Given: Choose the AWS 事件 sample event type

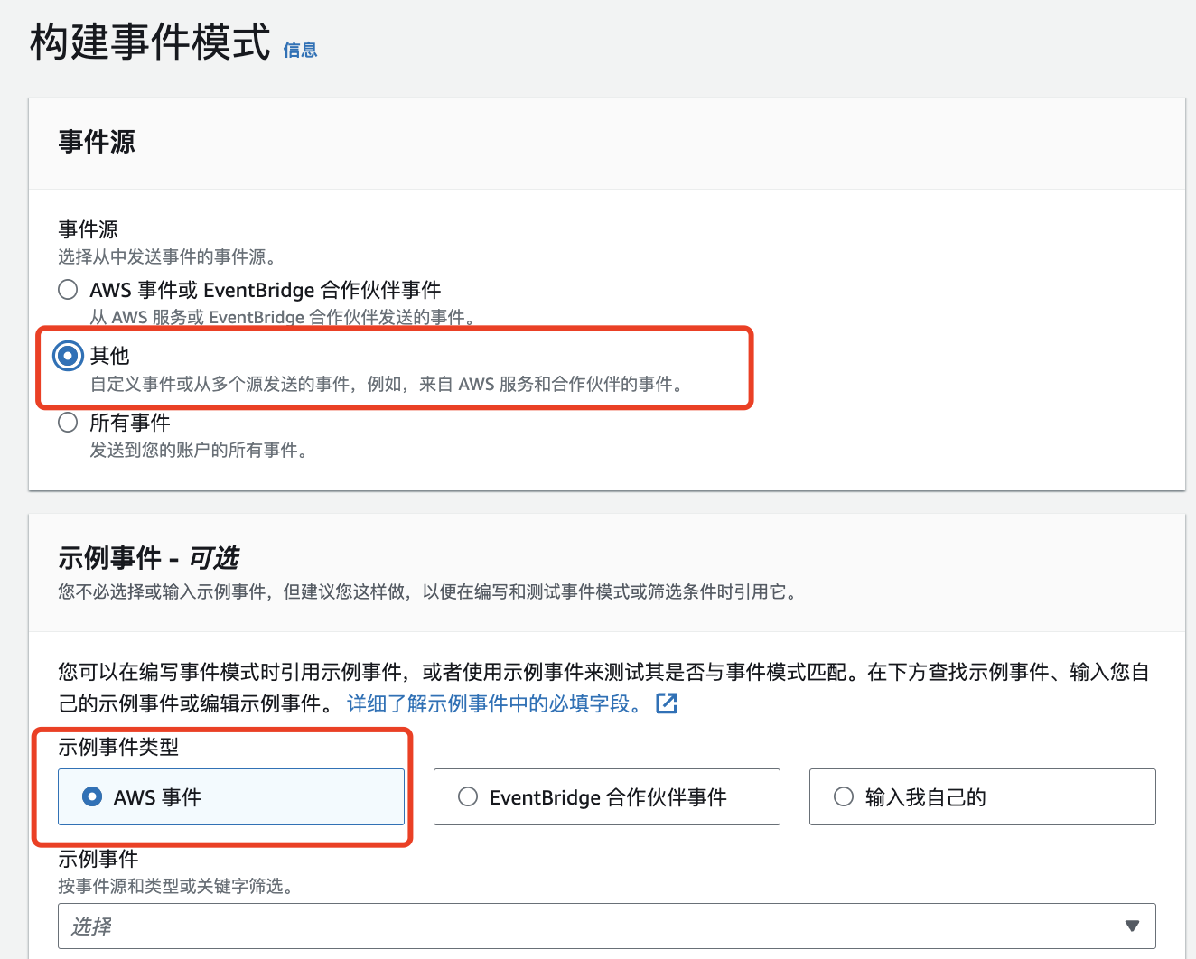Looking at the screenshot, I should coord(231,796).
